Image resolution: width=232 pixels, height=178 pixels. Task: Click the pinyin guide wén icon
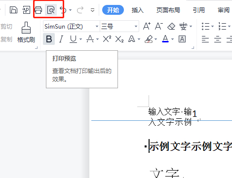[x=184, y=26]
